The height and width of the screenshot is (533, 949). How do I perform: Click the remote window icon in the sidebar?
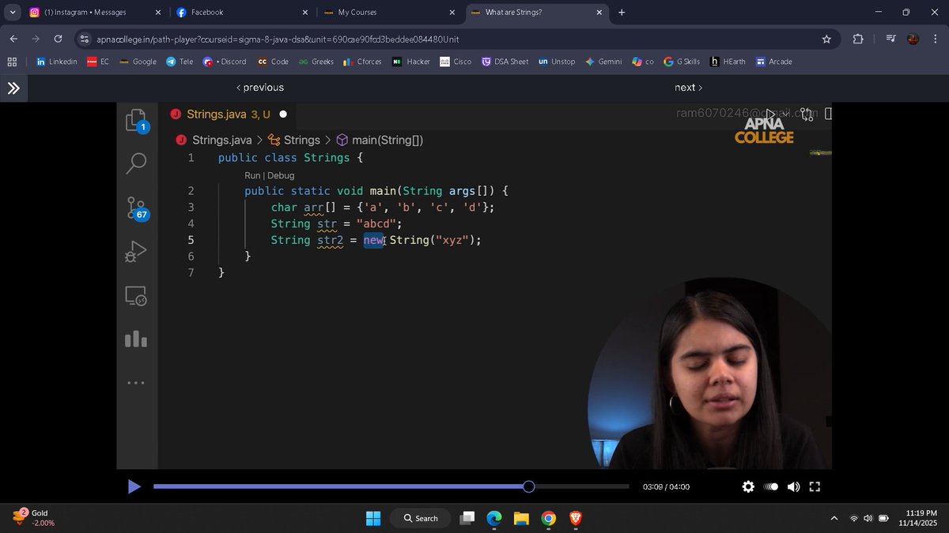(x=136, y=295)
